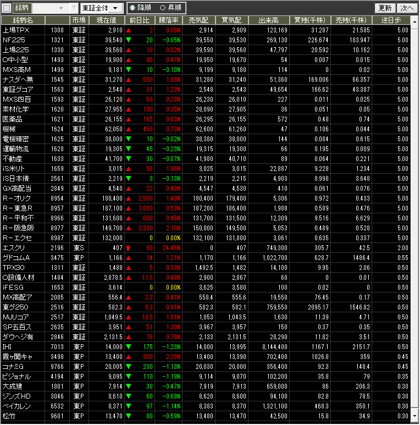
Task: Click the red up arrow in 機械 row
Action: tap(129, 129)
